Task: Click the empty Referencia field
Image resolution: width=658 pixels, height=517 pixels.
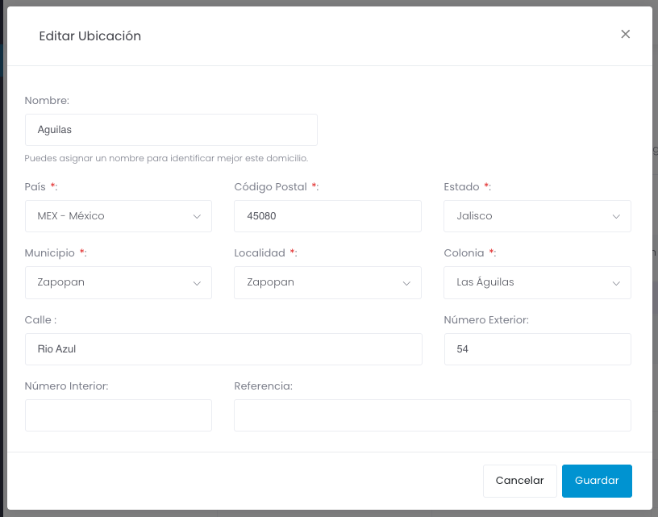Action: [x=433, y=415]
